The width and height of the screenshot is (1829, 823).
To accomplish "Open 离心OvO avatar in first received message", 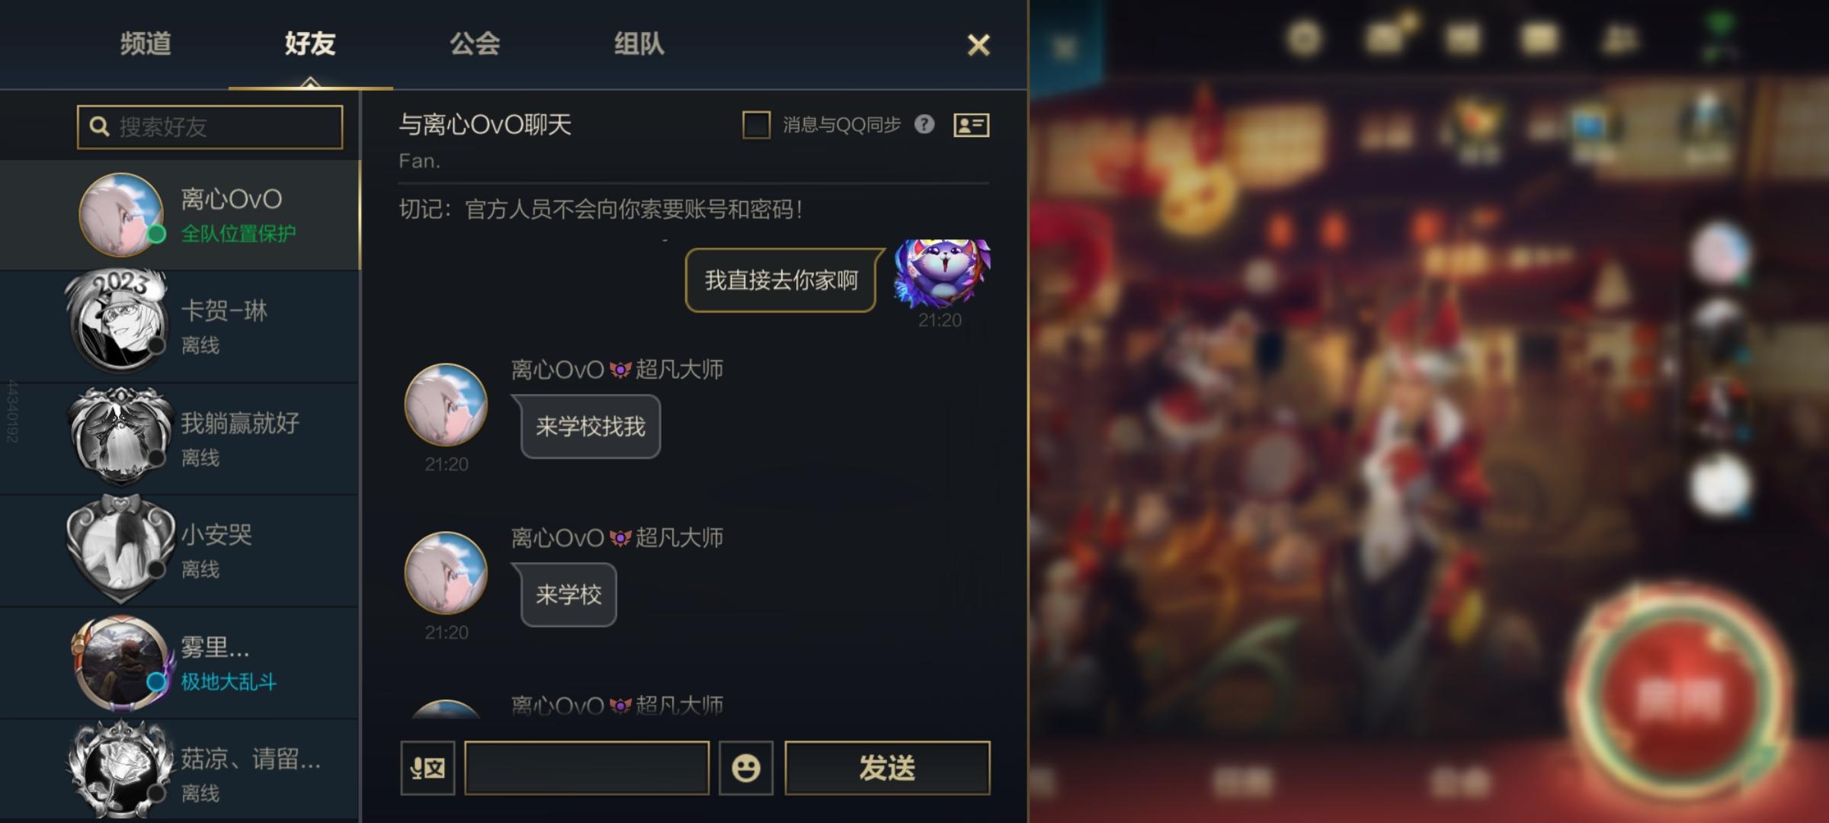I will tap(446, 404).
